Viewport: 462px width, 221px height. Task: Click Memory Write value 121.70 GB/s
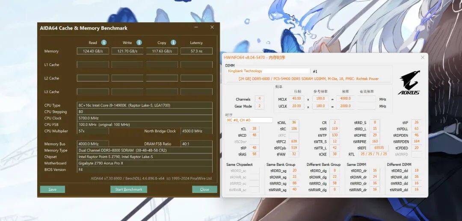(127, 51)
